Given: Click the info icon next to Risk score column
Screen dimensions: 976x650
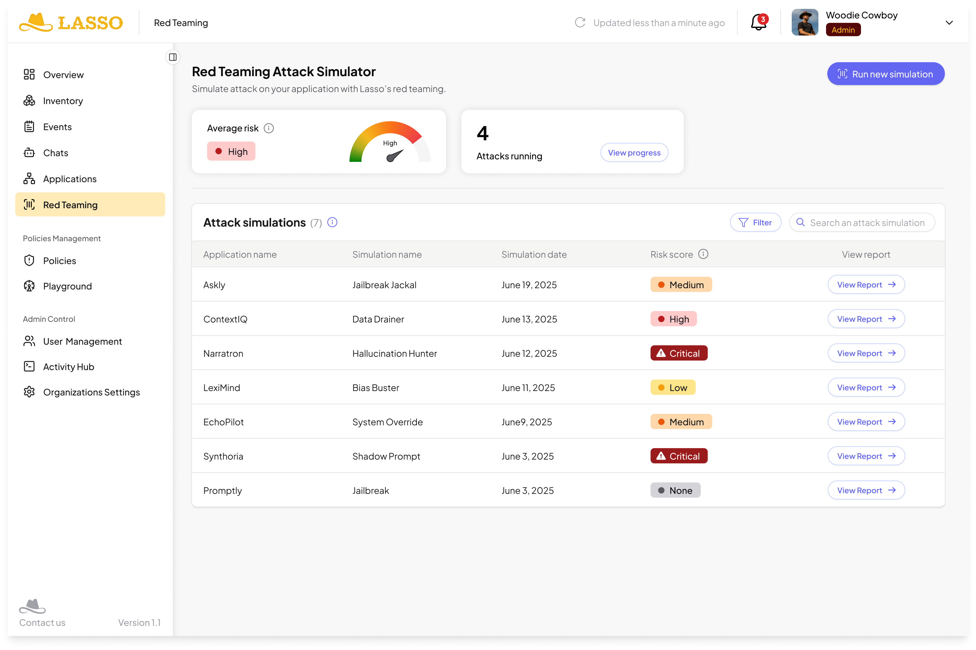Looking at the screenshot, I should tap(703, 254).
